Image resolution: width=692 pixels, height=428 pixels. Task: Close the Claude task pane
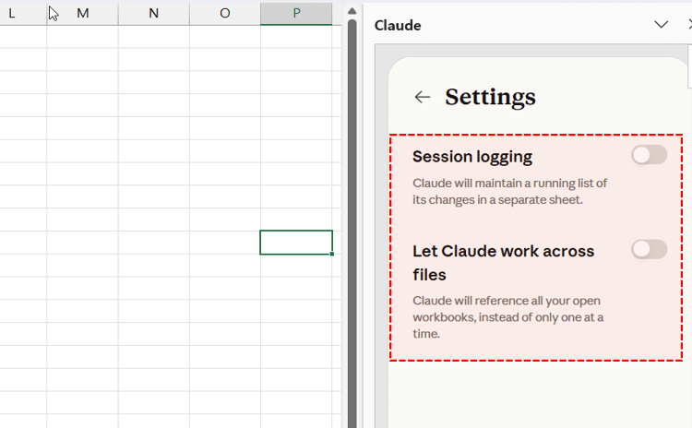pyautogui.click(x=689, y=25)
